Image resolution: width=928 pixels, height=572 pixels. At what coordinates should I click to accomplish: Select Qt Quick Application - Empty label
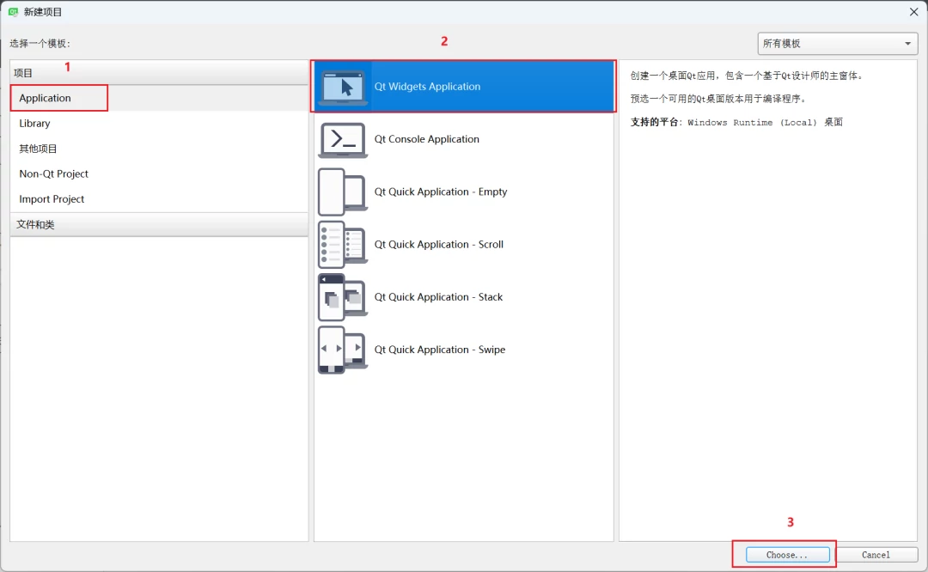tap(441, 192)
